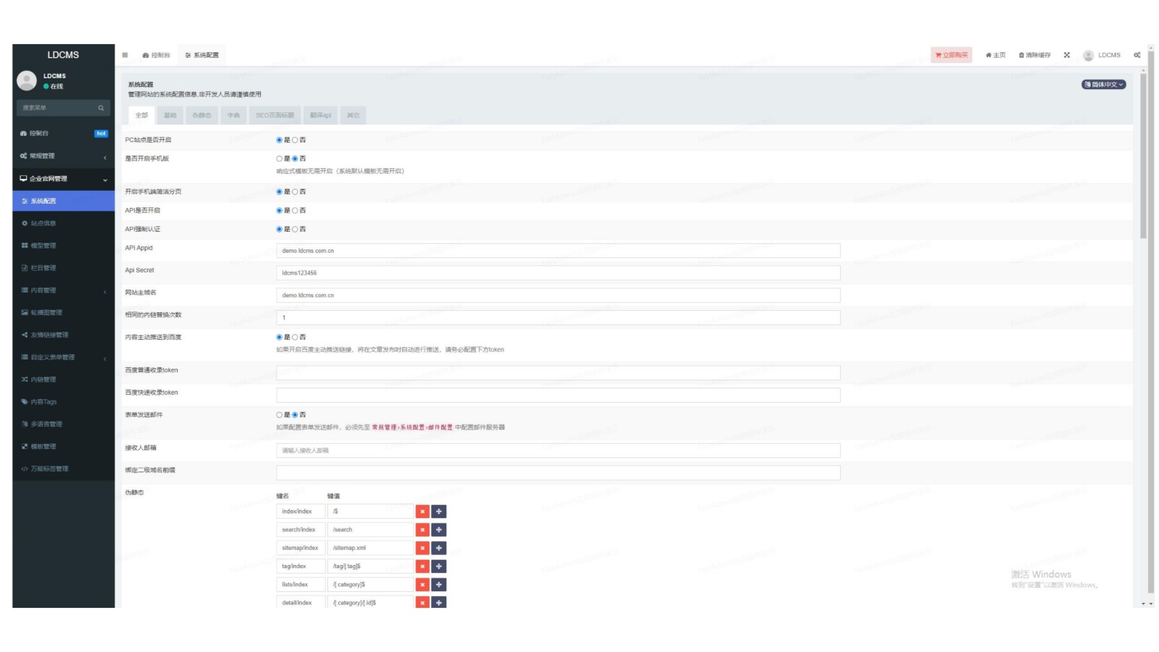Switch to the 字典 config tab
This screenshot has width=1159, height=652.
(233, 115)
